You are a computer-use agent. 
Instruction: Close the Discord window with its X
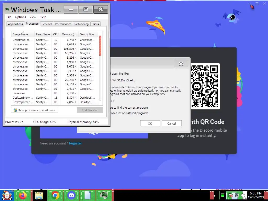tap(264, 4)
